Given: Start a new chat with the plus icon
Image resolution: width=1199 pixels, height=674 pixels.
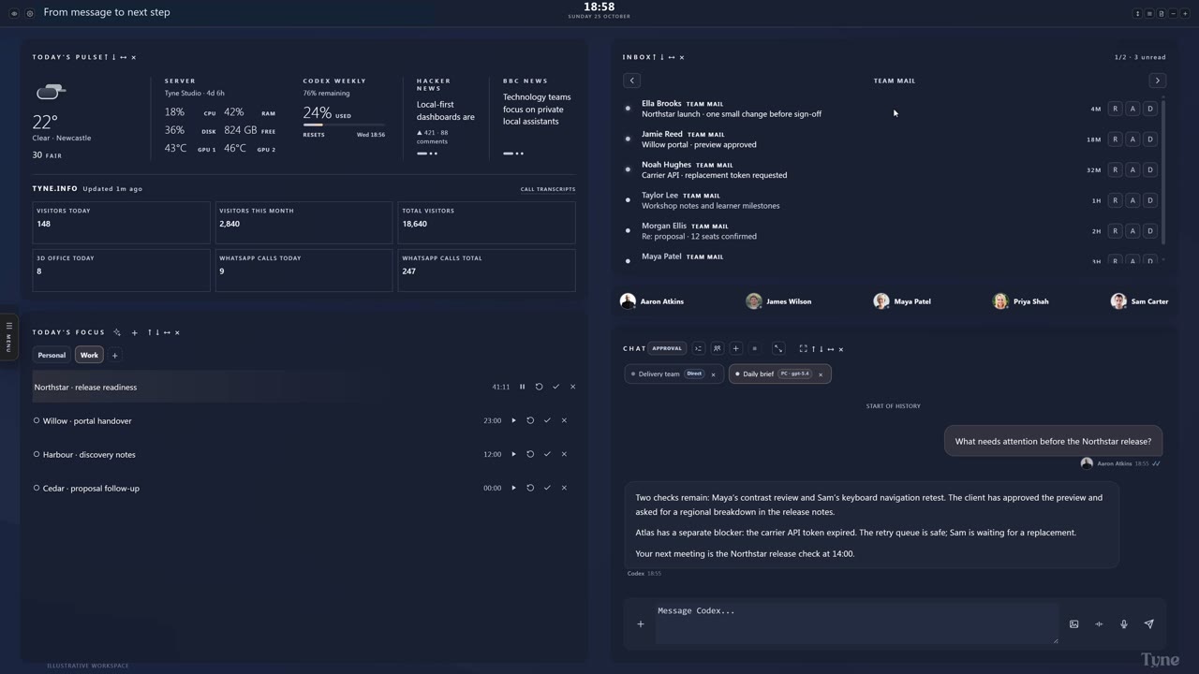Looking at the screenshot, I should [x=735, y=348].
